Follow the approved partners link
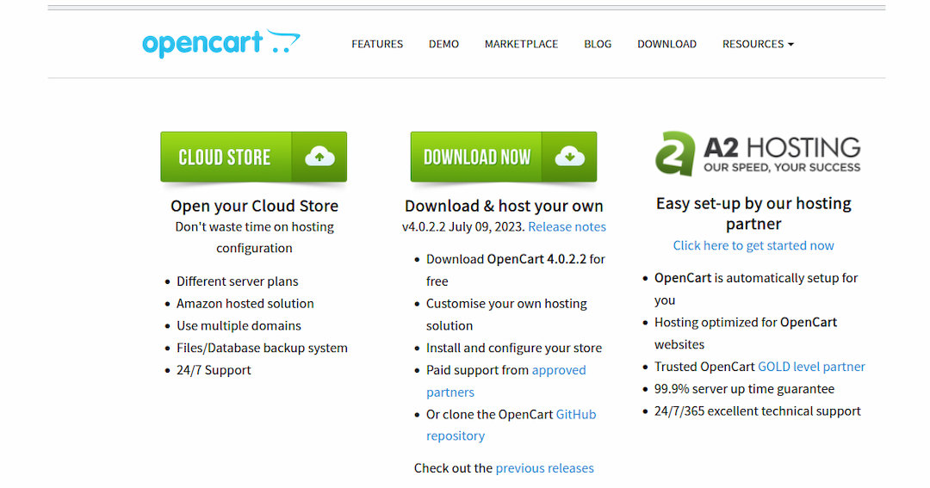 (x=506, y=380)
